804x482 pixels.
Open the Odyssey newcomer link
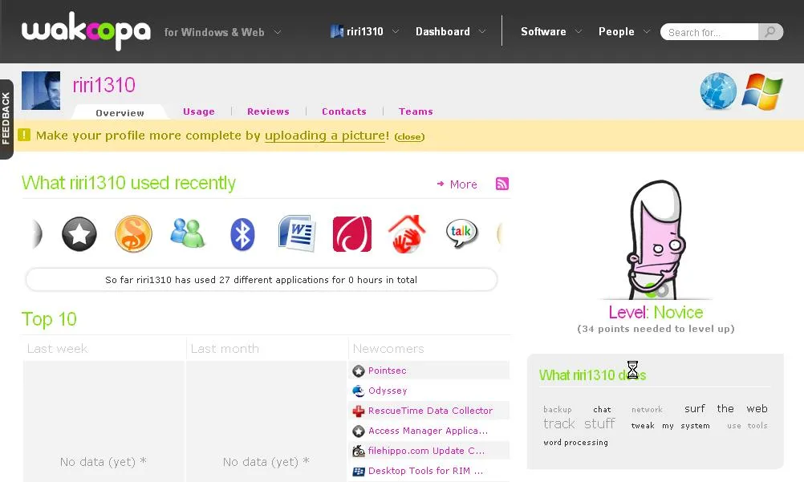388,391
